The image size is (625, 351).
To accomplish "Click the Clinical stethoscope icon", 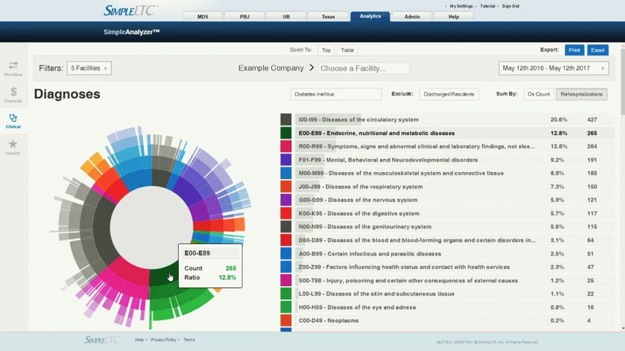I will [x=13, y=118].
